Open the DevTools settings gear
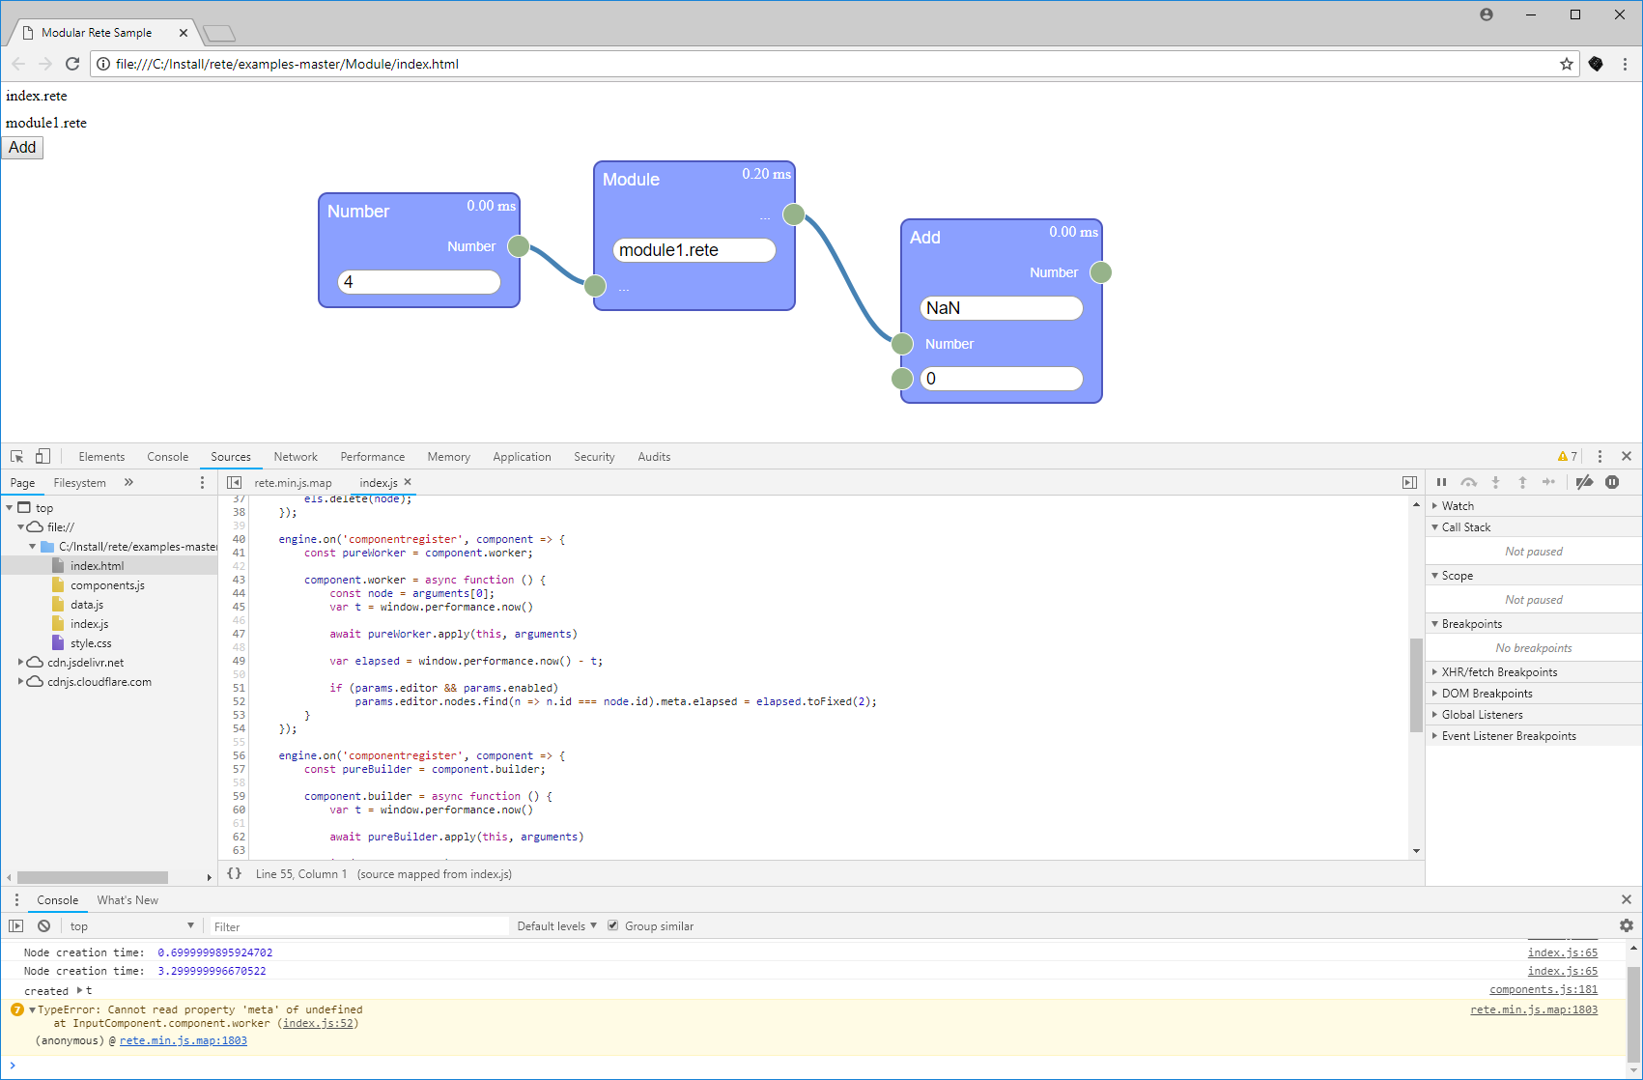 pyautogui.click(x=1627, y=925)
